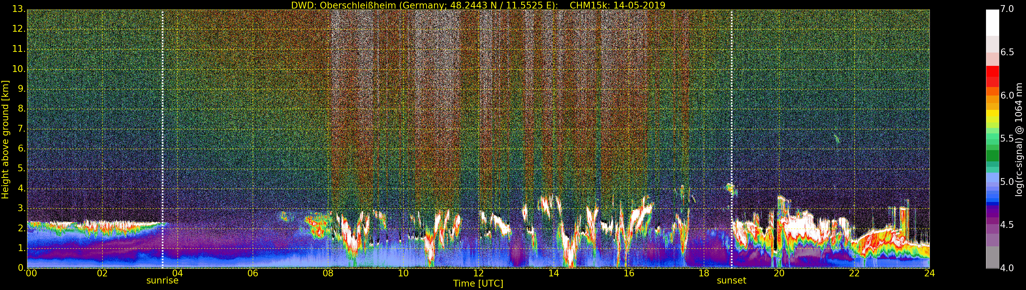
Task: Pick the white top of the colorbar
Action: tap(992, 22)
